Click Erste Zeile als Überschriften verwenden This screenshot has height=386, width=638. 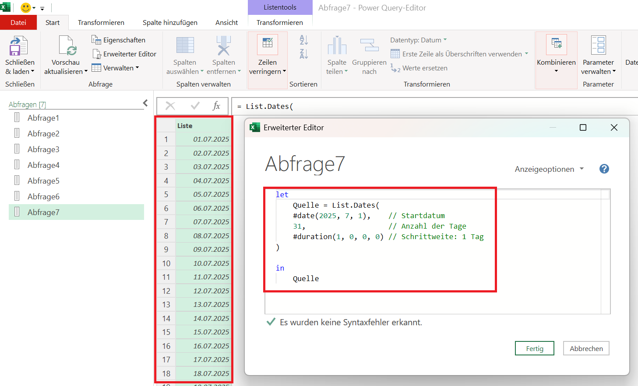pyautogui.click(x=459, y=54)
